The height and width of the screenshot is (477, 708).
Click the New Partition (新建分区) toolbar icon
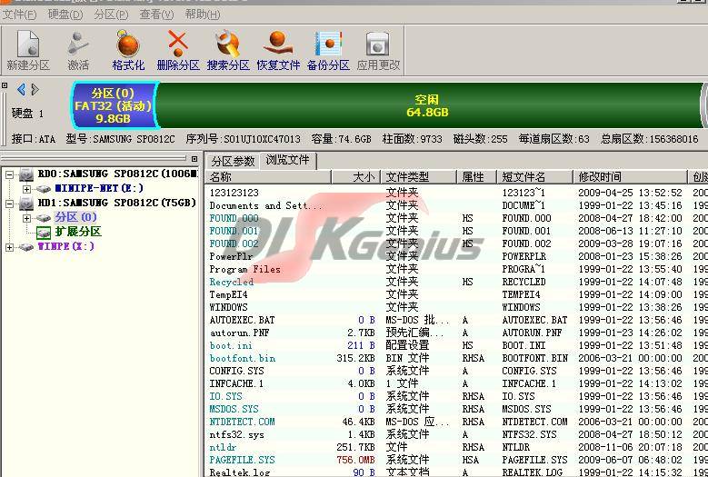tap(28, 50)
